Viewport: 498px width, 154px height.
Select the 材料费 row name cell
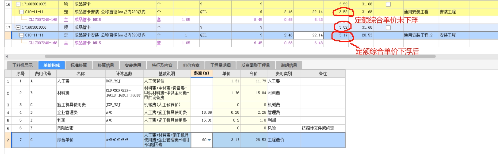[81, 93]
